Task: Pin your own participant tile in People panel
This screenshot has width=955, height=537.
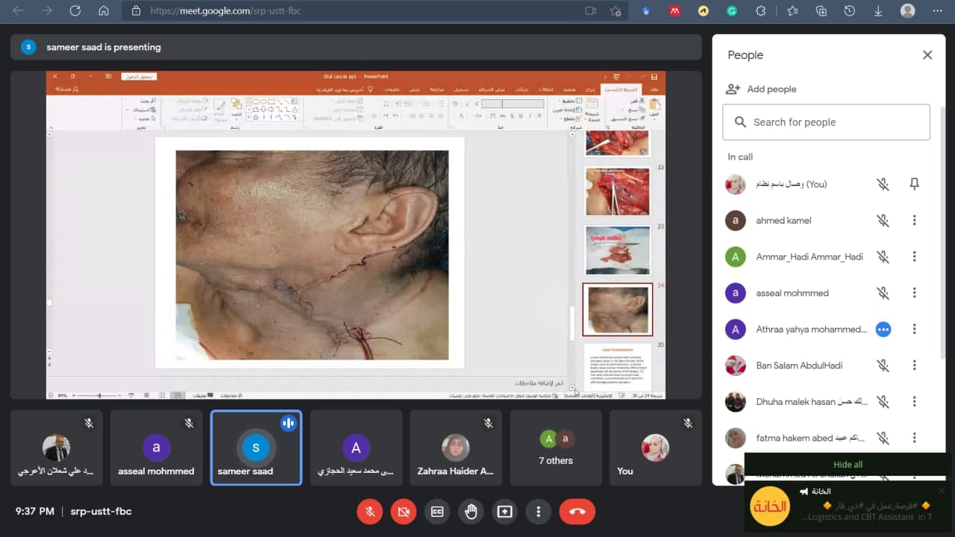Action: 914,184
